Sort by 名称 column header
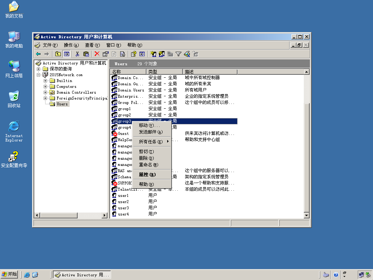This screenshot has height=280, width=373. (x=128, y=72)
